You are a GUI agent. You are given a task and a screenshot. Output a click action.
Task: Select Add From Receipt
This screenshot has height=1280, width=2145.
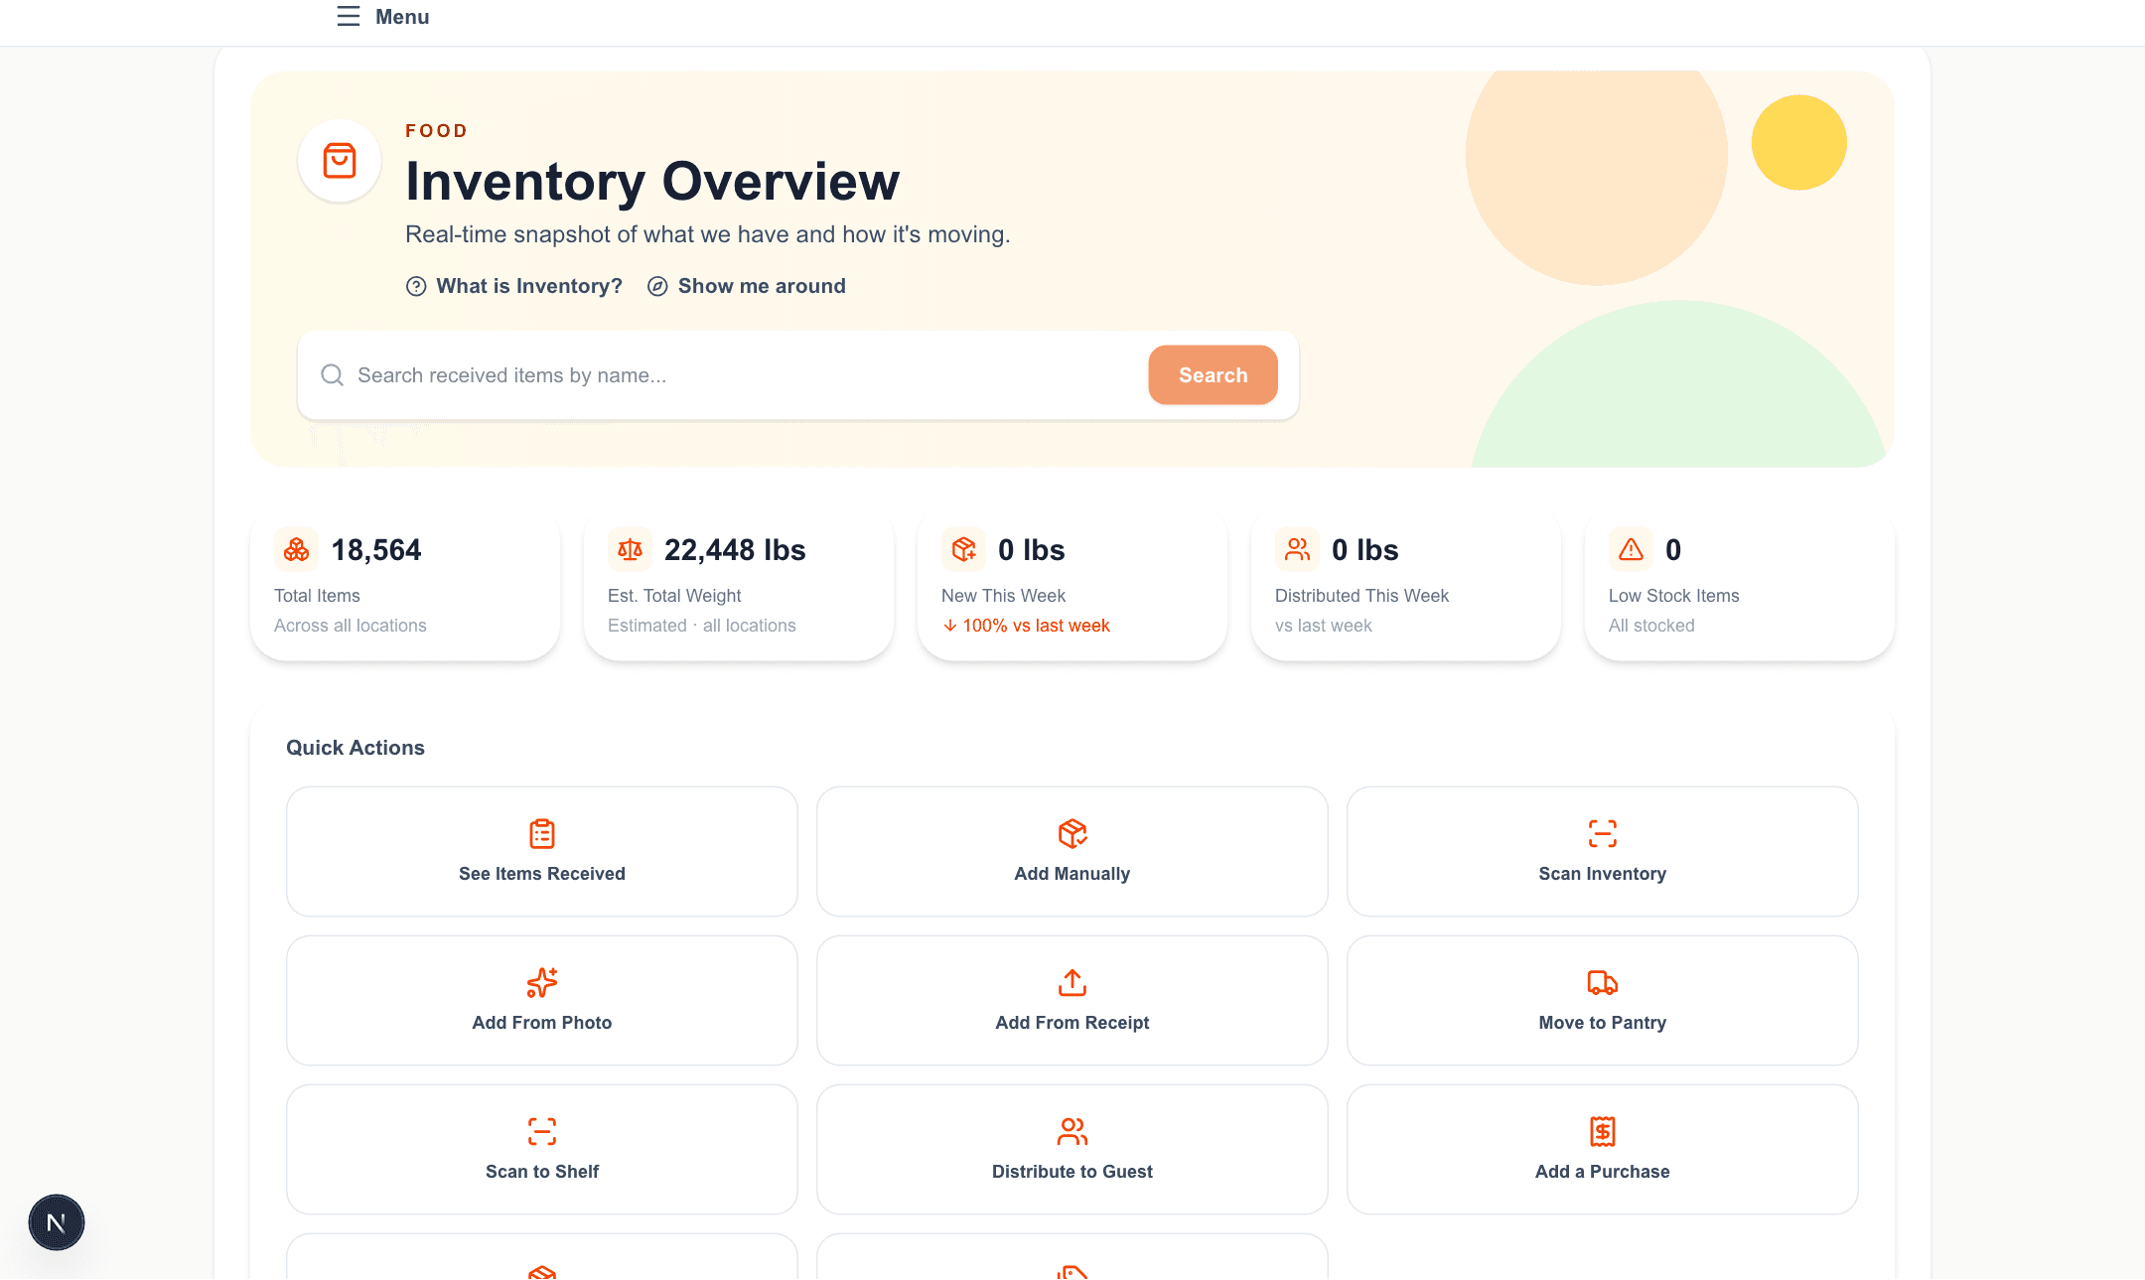coord(1072,1001)
